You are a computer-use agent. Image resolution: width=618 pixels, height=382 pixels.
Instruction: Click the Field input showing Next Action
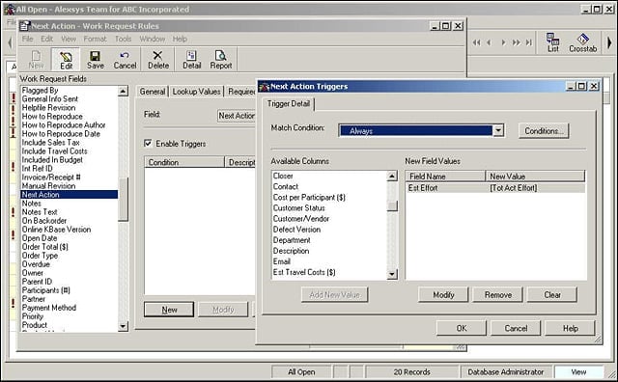tap(237, 116)
